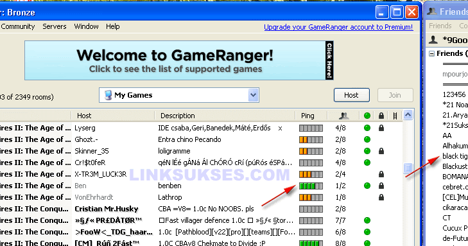The width and height of the screenshot is (468, 246).
Task: Sort rooms by Ping column
Action: [x=311, y=116]
